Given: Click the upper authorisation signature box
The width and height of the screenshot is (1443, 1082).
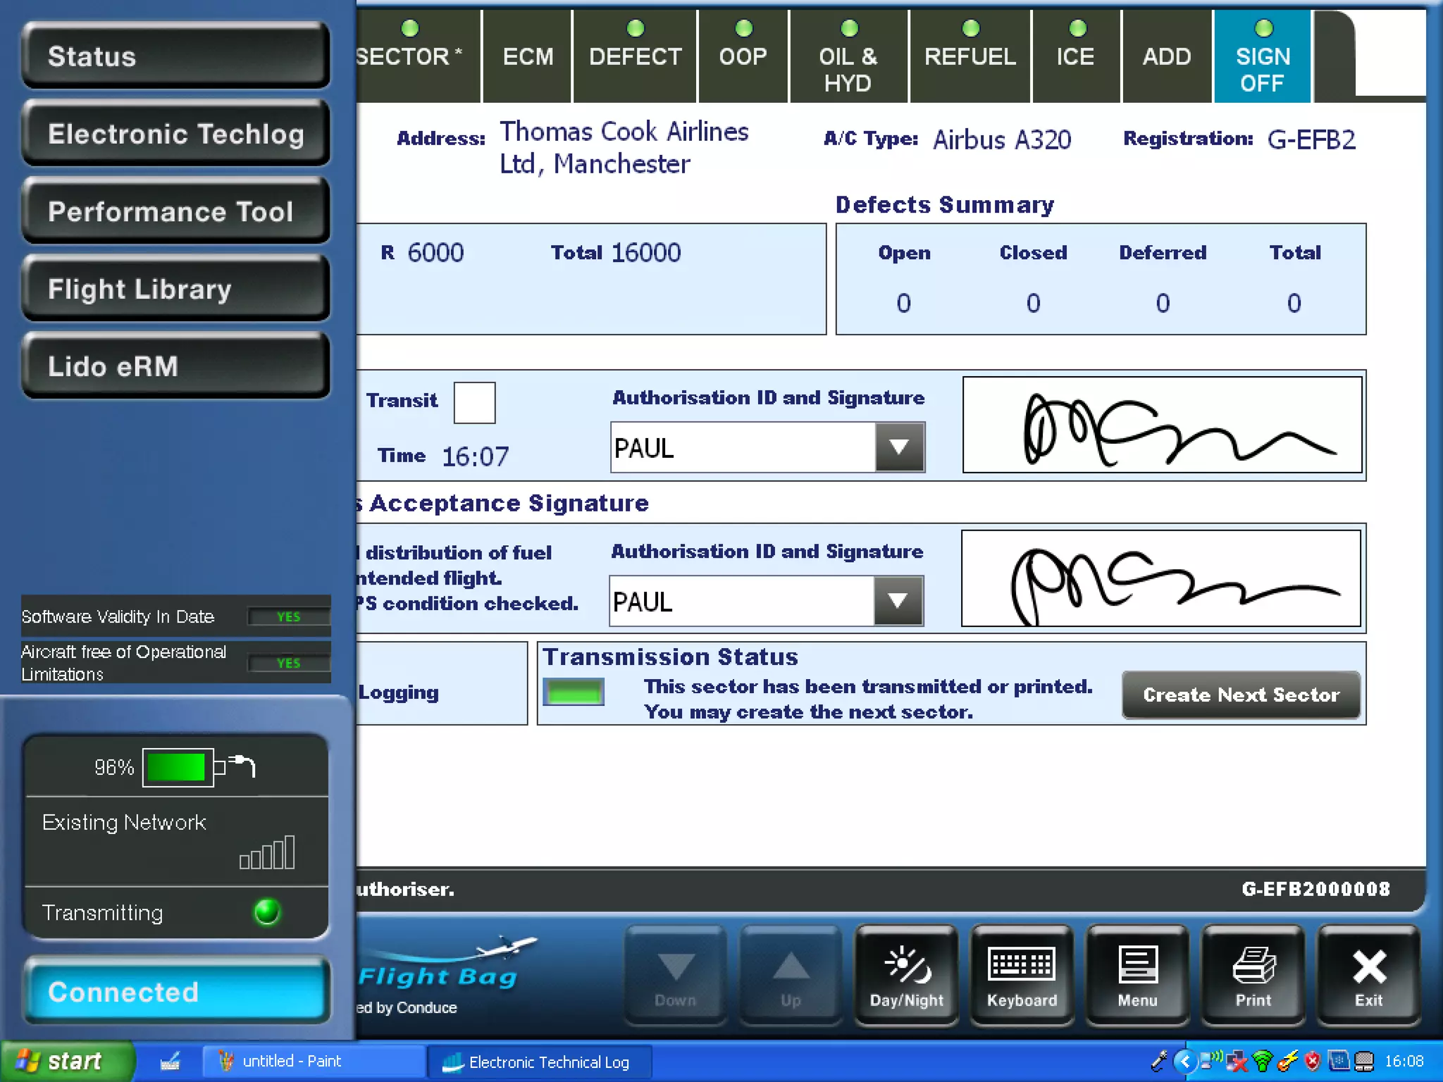Looking at the screenshot, I should pos(1163,425).
